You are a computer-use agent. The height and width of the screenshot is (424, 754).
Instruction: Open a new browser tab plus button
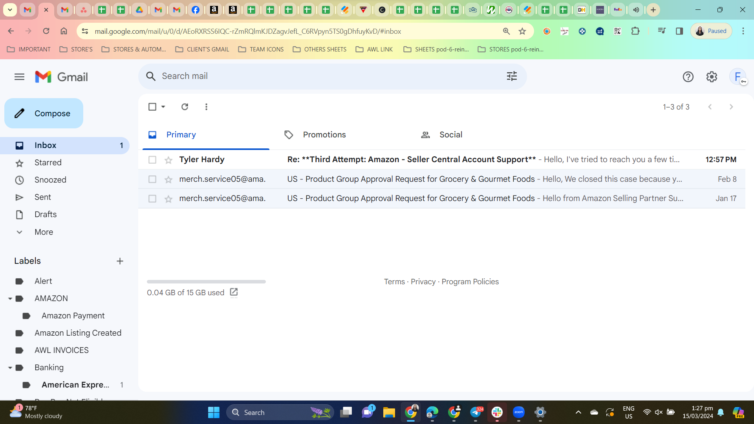point(653,10)
